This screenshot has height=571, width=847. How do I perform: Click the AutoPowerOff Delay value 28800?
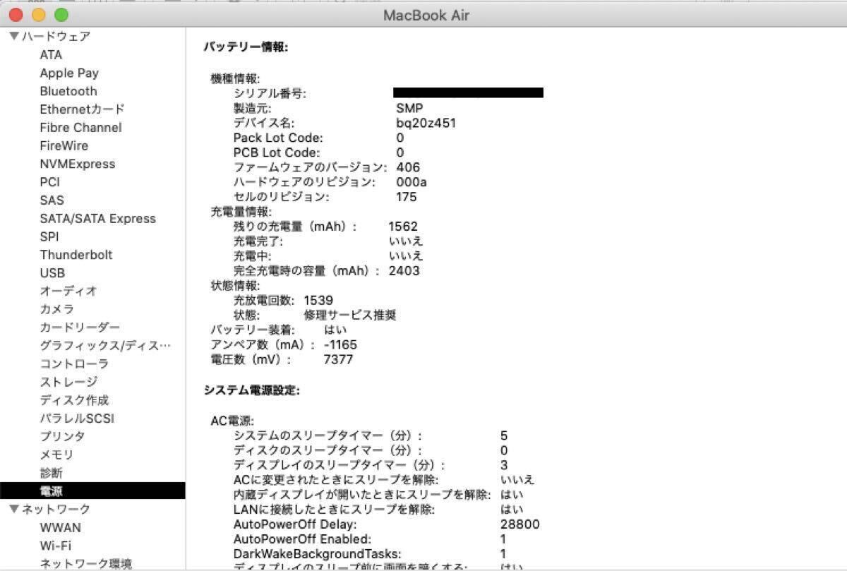click(519, 524)
